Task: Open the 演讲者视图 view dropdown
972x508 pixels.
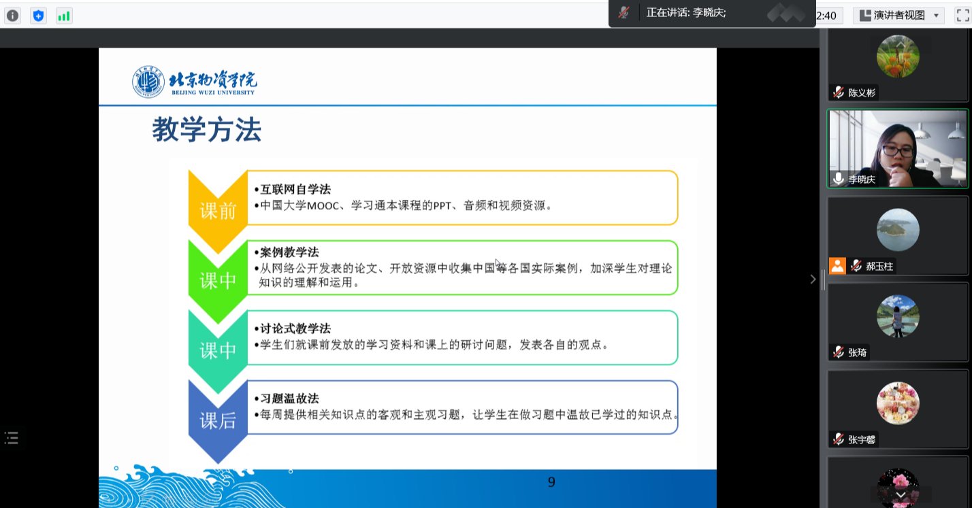Action: click(898, 15)
